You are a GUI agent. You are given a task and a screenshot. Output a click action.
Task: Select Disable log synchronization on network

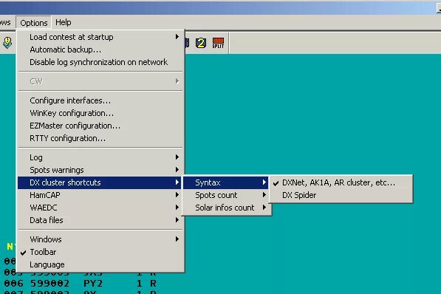100,62
